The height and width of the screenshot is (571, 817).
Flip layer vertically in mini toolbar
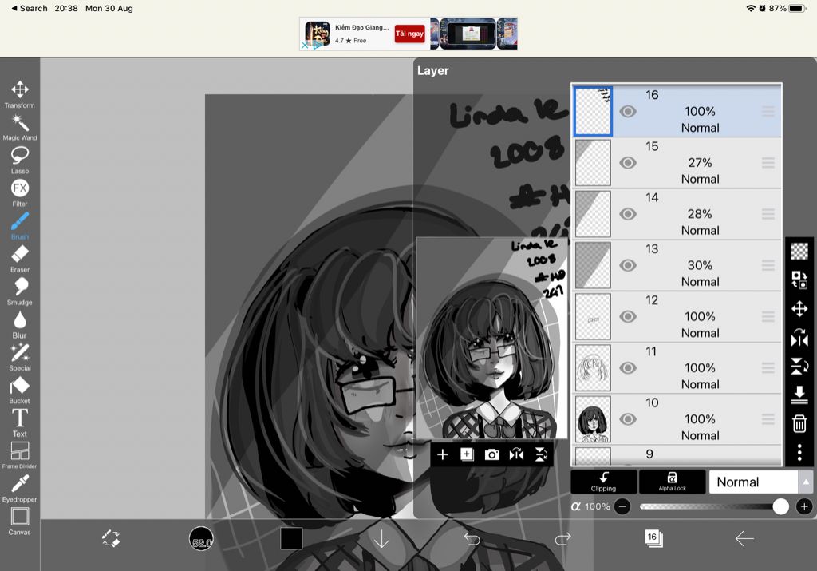541,454
